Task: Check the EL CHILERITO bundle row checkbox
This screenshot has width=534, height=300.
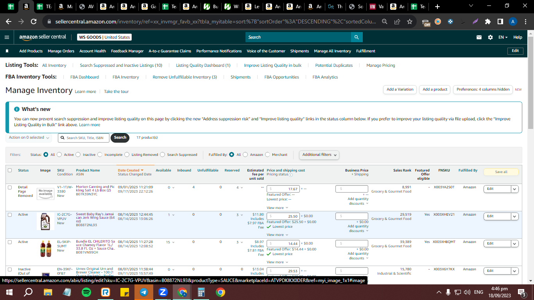Action: coord(10,242)
